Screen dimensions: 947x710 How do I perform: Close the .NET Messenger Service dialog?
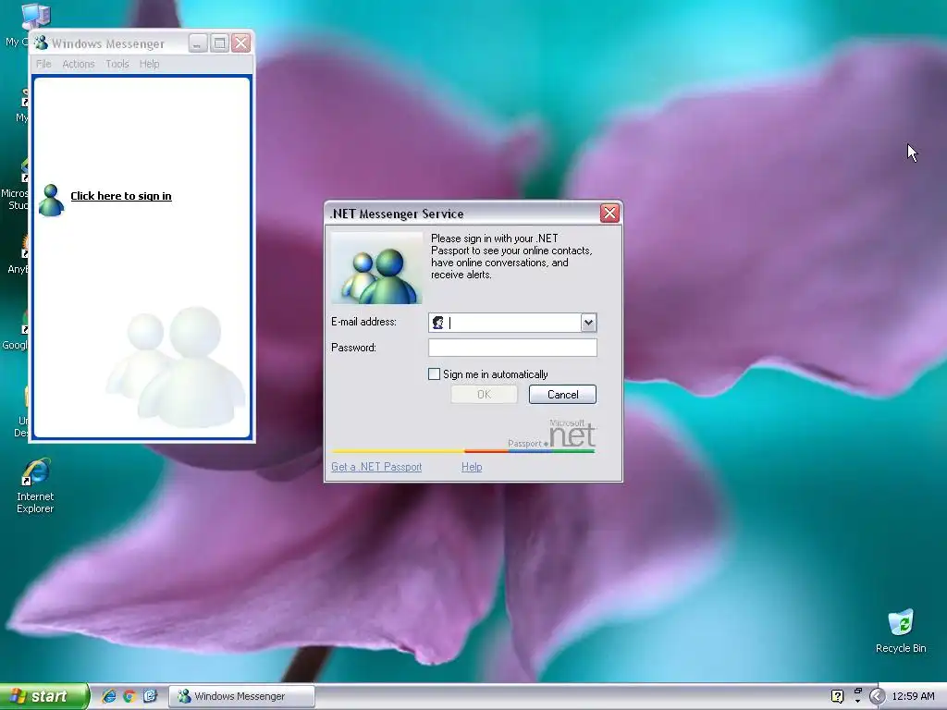609,214
